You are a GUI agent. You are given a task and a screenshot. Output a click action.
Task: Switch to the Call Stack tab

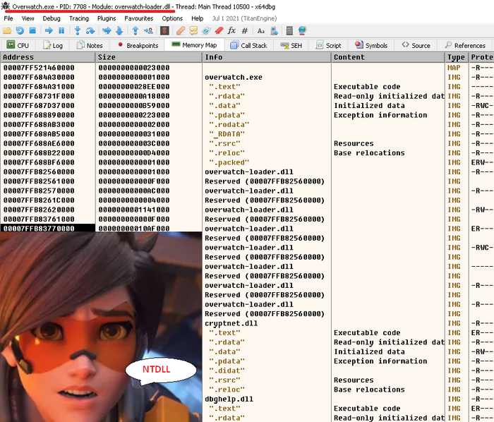pos(248,45)
